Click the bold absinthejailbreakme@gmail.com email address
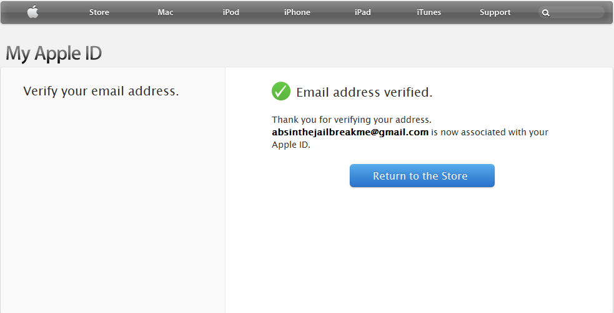 pos(350,132)
